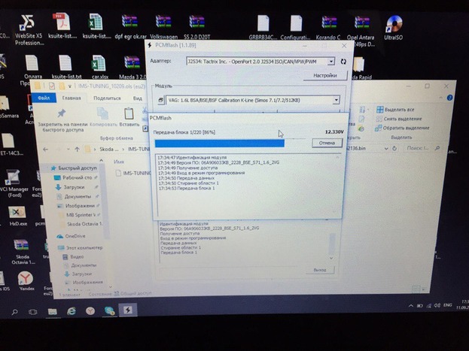Open the Файл tab in Explorer
The height and width of the screenshot is (351, 469).
coord(44,97)
